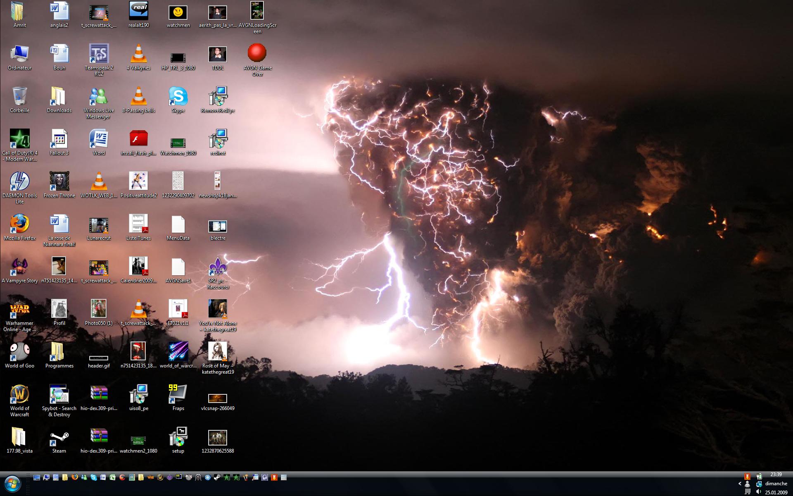Expand hidden system tray icons arrow
Screen dimensions: 793x496
pyautogui.click(x=740, y=484)
